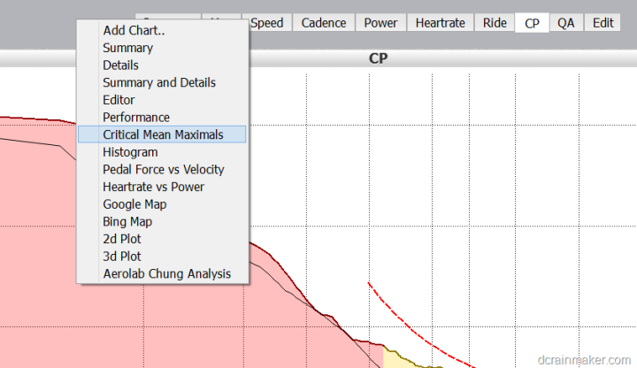Switch to the Cadence tab
Screen dimensions: 637x368
click(x=323, y=23)
